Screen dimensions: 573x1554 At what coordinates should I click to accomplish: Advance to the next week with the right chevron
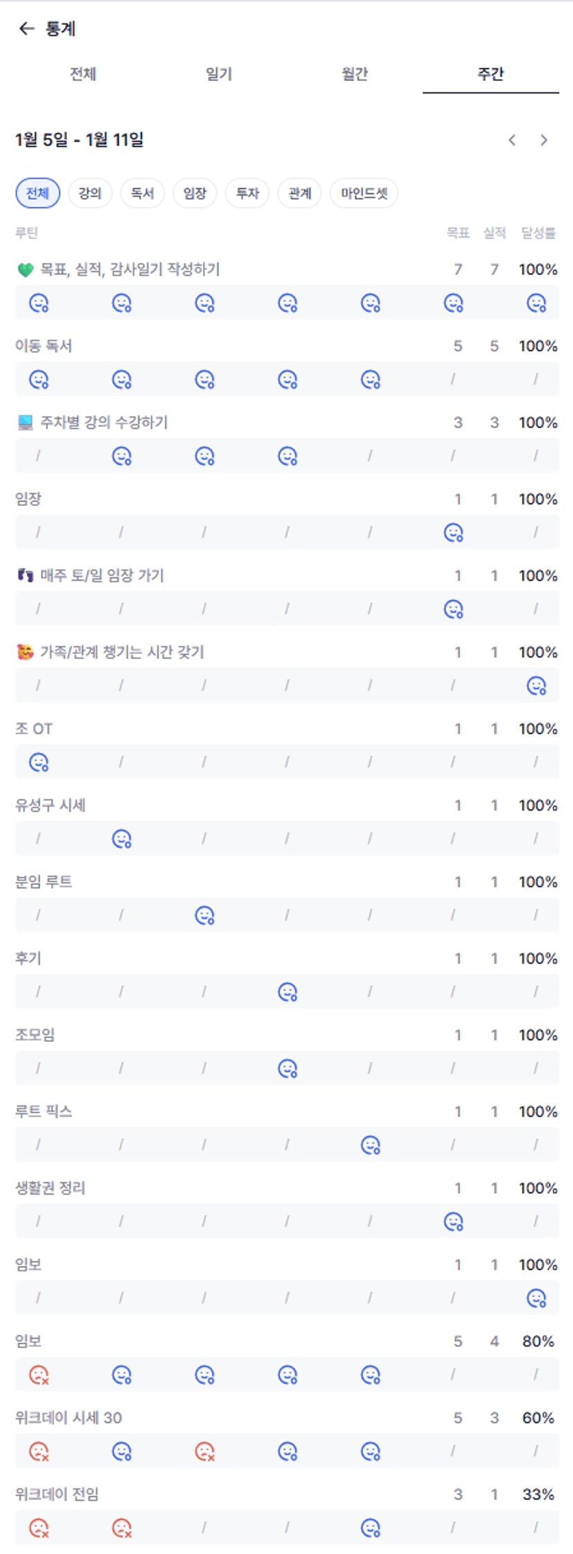(544, 140)
